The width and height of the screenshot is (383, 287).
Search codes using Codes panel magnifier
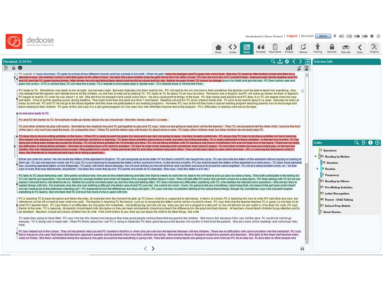pyautogui.click(x=357, y=143)
